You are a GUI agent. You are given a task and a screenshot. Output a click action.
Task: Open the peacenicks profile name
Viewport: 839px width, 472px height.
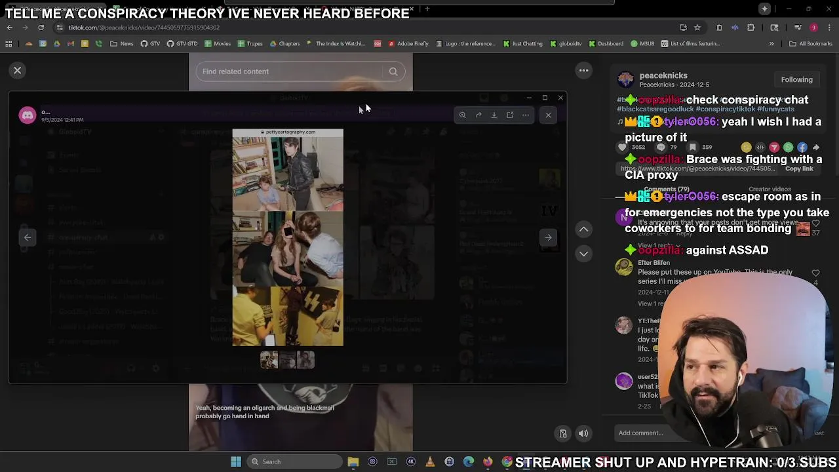(x=663, y=75)
